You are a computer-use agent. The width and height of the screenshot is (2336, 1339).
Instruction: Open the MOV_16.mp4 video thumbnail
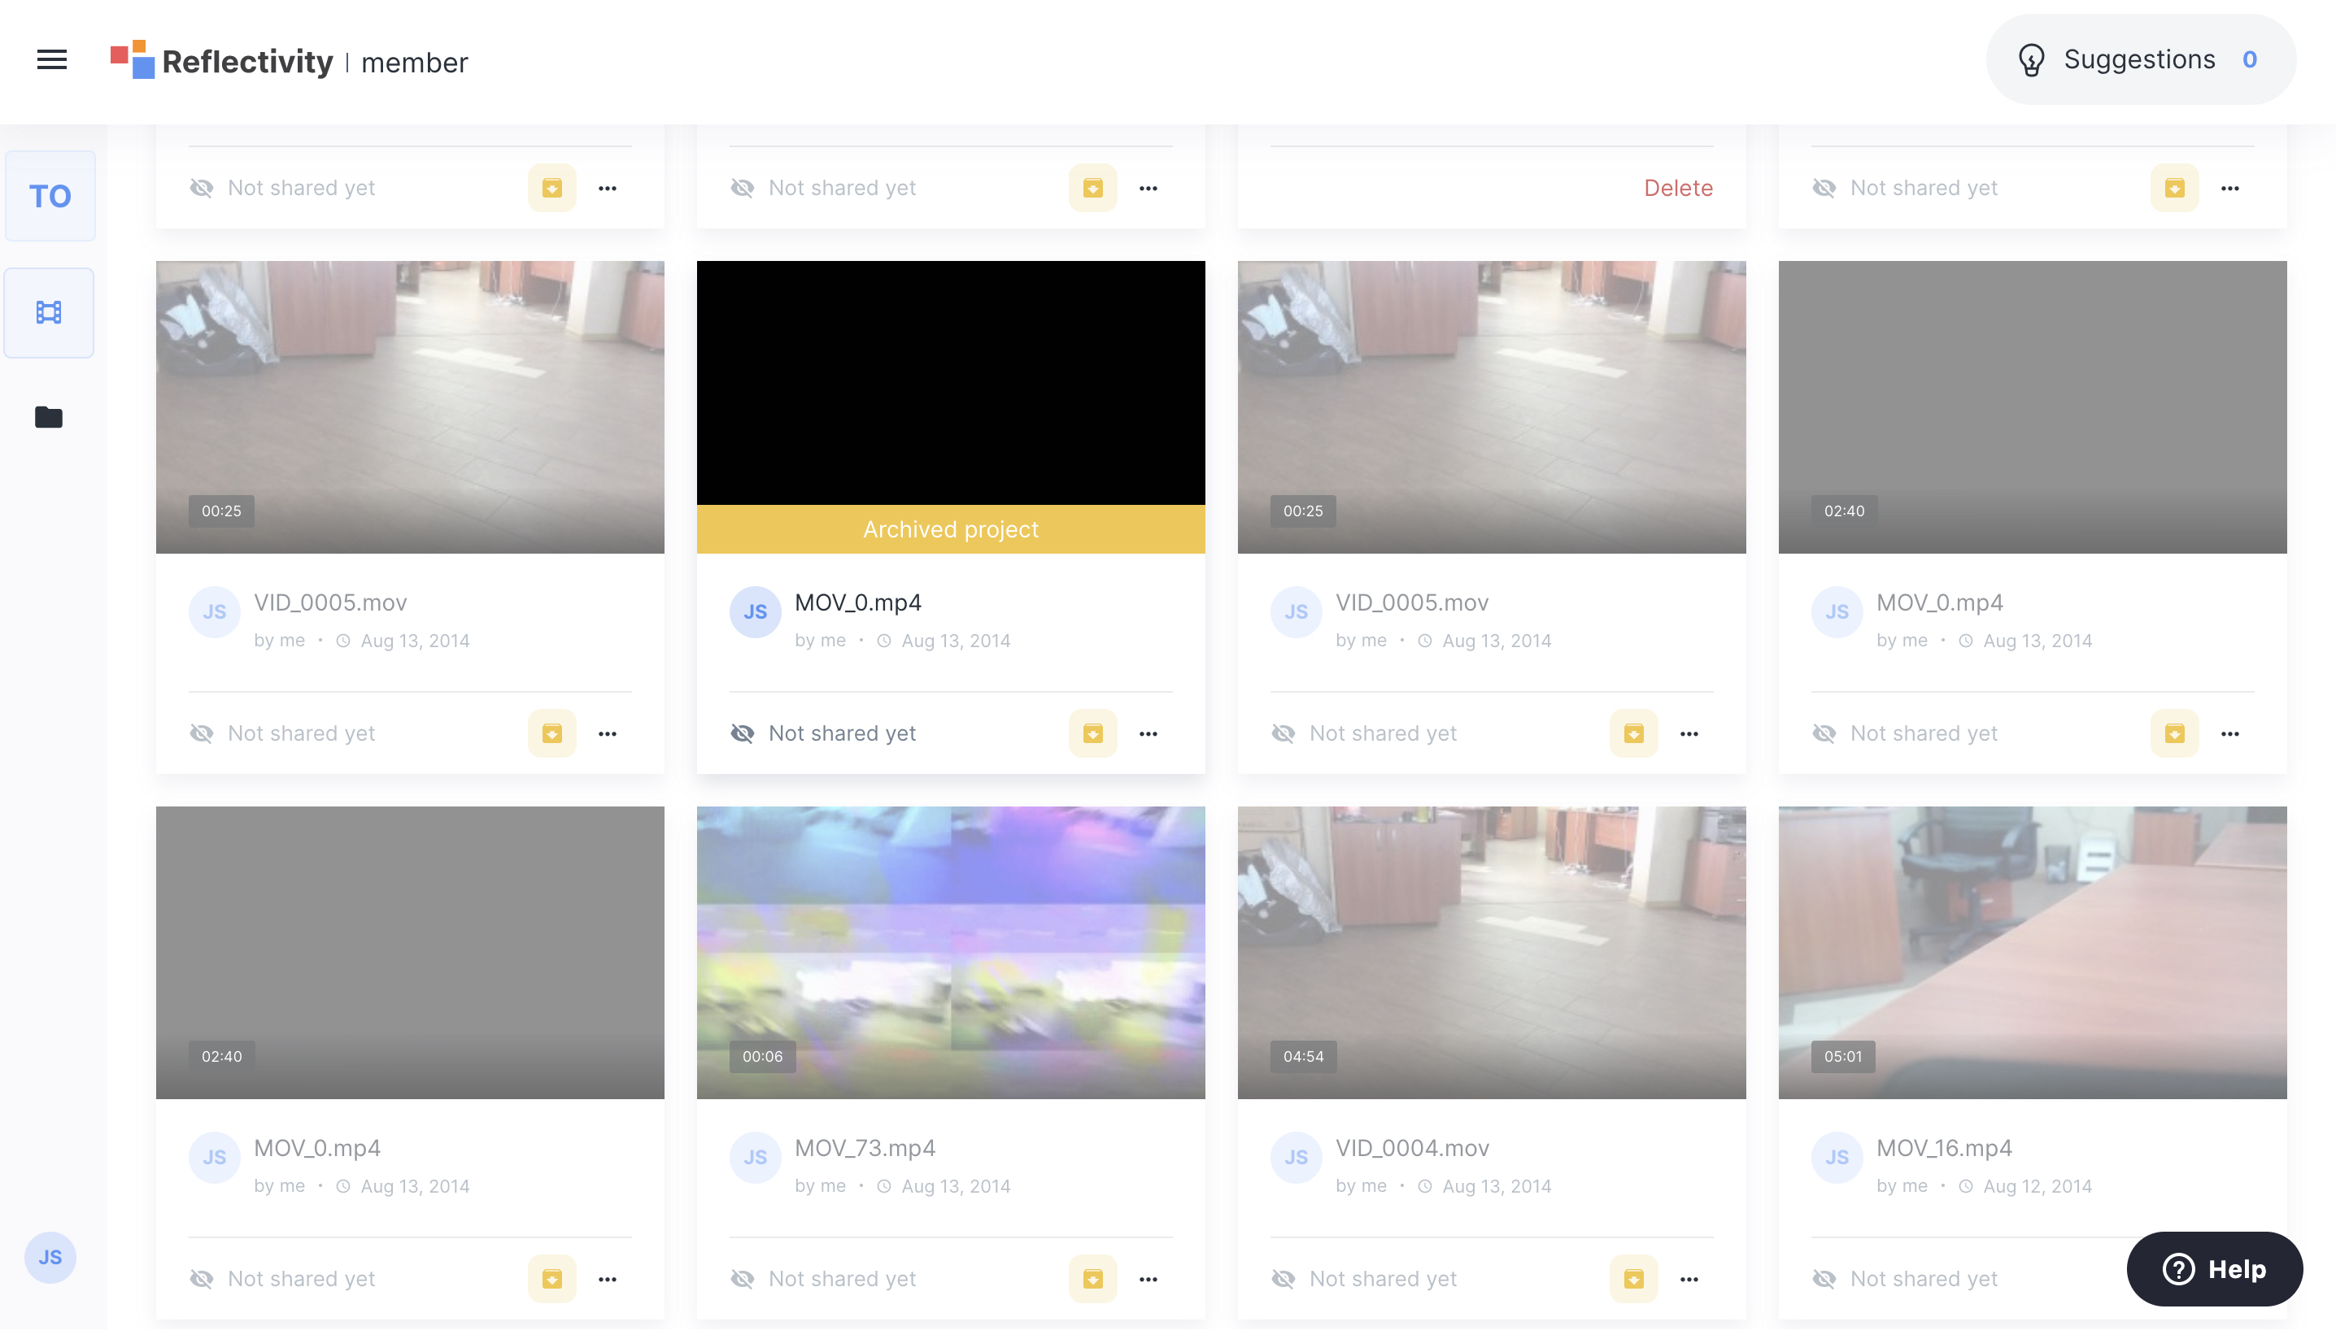pyautogui.click(x=2032, y=952)
